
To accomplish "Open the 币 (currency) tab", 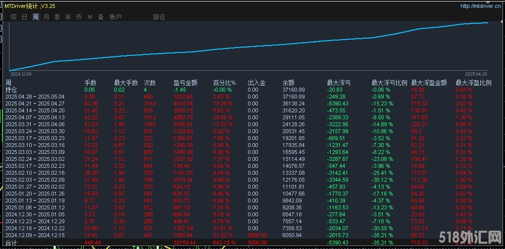I will [79, 17].
